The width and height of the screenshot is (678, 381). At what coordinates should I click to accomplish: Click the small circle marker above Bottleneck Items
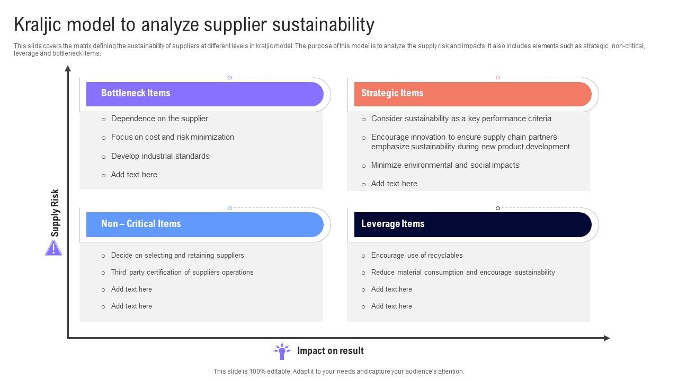230,78
